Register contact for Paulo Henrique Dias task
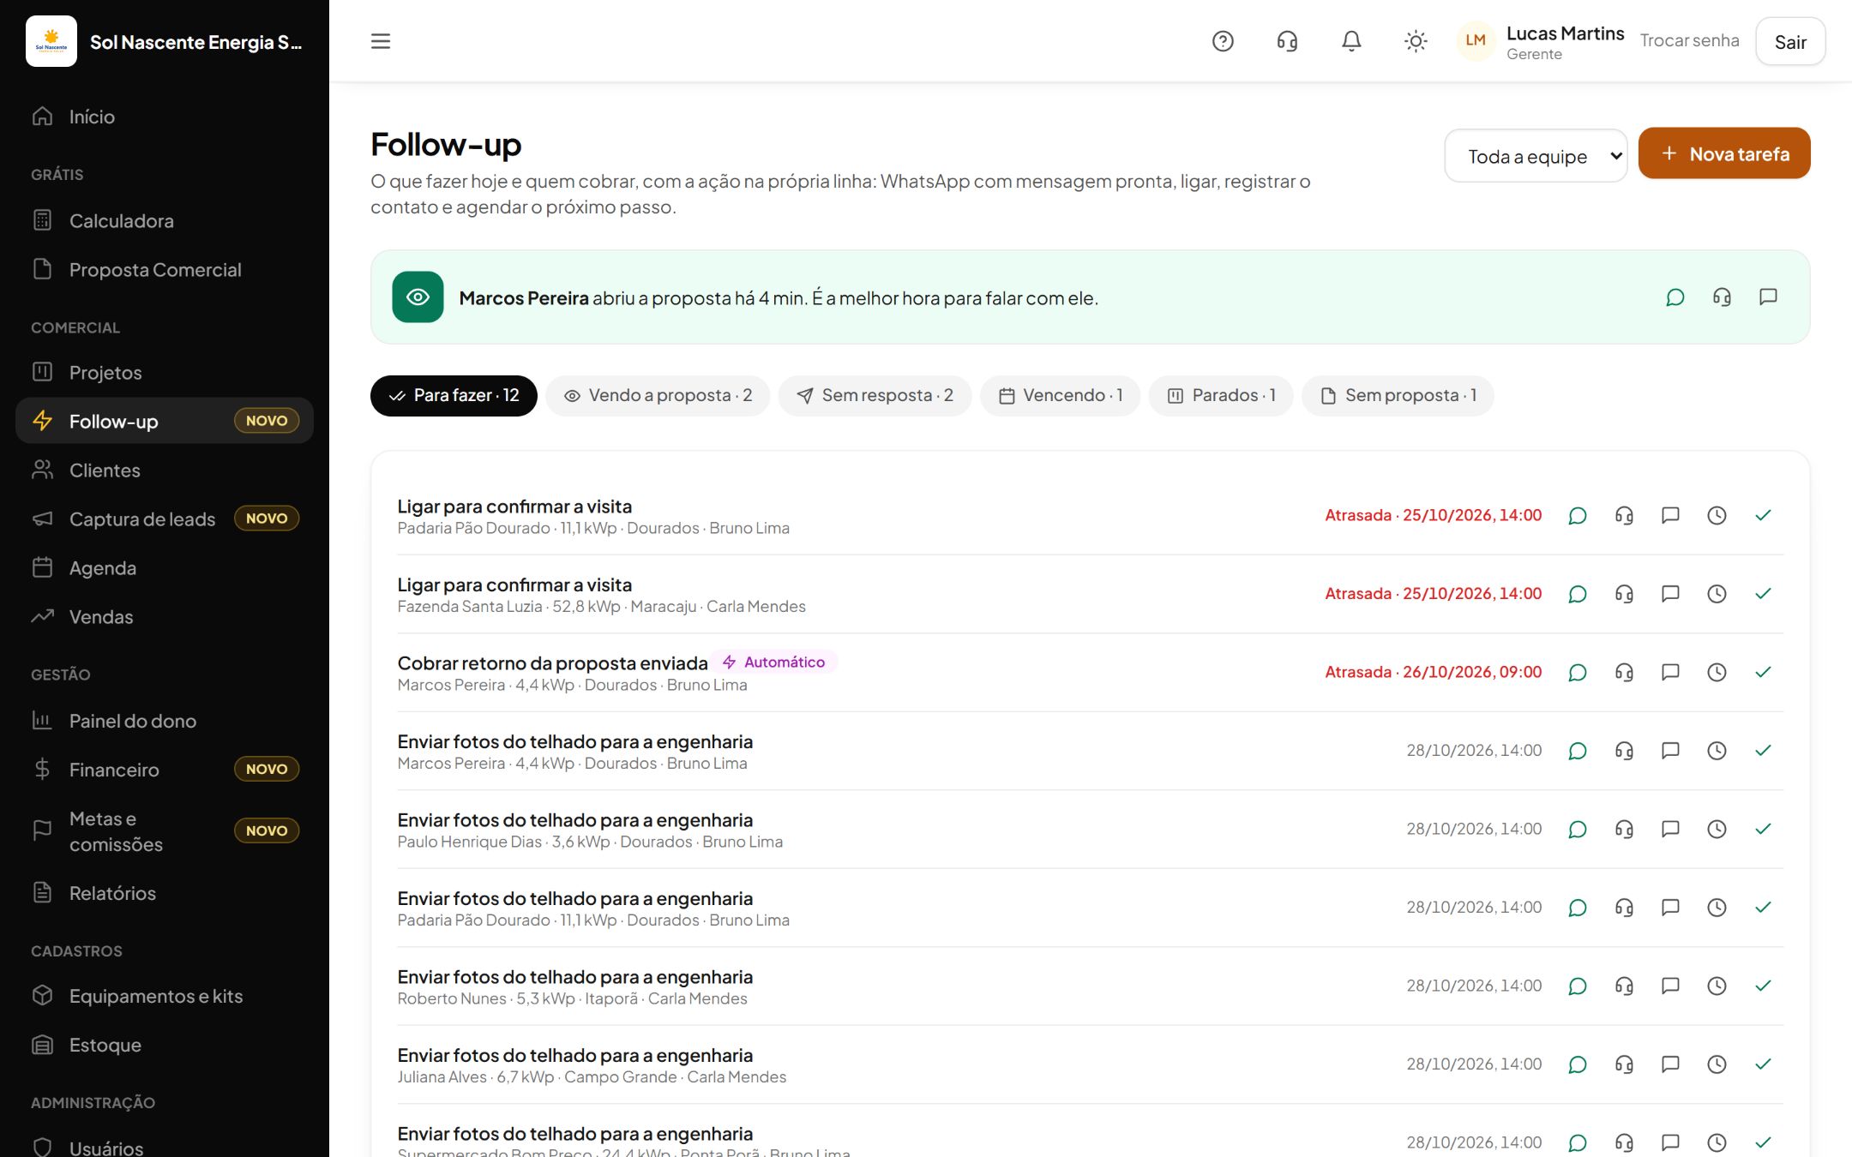The height and width of the screenshot is (1157, 1852). [x=1670, y=830]
